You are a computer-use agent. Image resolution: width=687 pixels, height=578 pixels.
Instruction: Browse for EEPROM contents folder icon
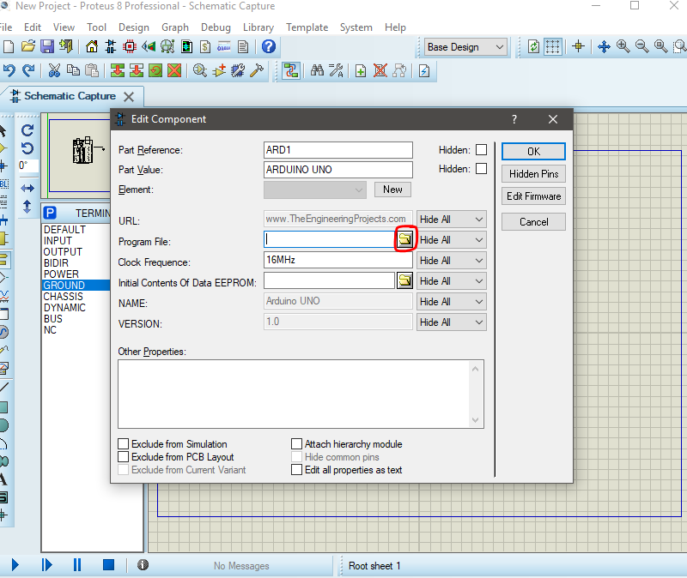[x=404, y=280]
